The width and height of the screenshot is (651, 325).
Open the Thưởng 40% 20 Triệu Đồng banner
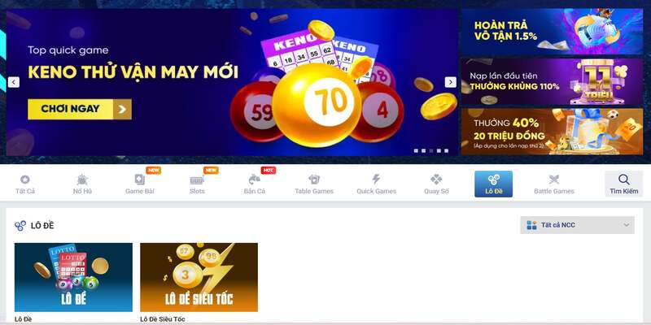(552, 132)
